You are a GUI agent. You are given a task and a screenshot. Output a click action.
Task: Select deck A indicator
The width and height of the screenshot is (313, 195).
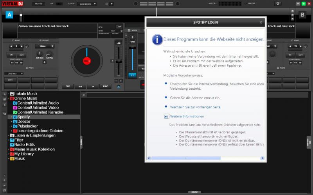(x=9, y=15)
